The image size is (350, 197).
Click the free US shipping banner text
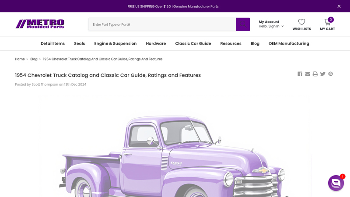[173, 7]
